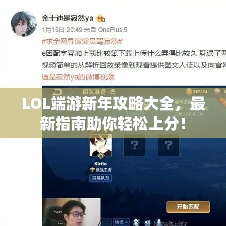Screen dimensions: 226x226
Task: Click the gold coin icon showing 287476
Action: click(x=189, y=91)
